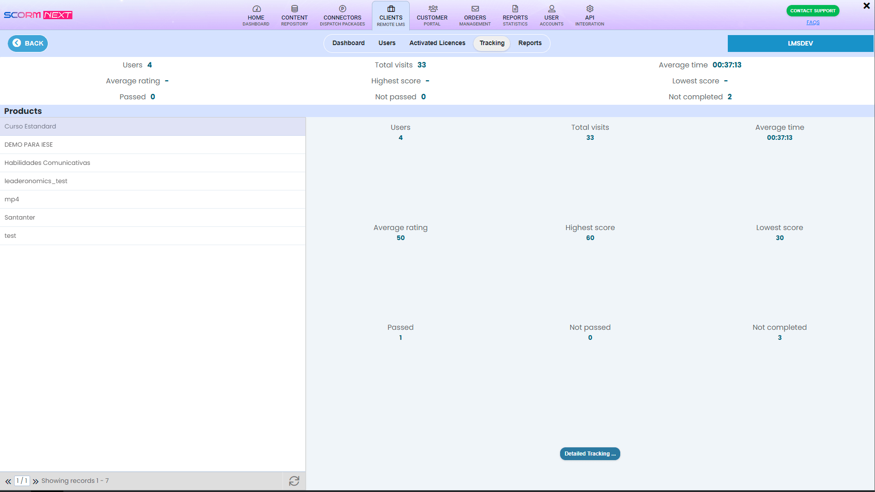Open the Home Dashboard

coord(256,15)
